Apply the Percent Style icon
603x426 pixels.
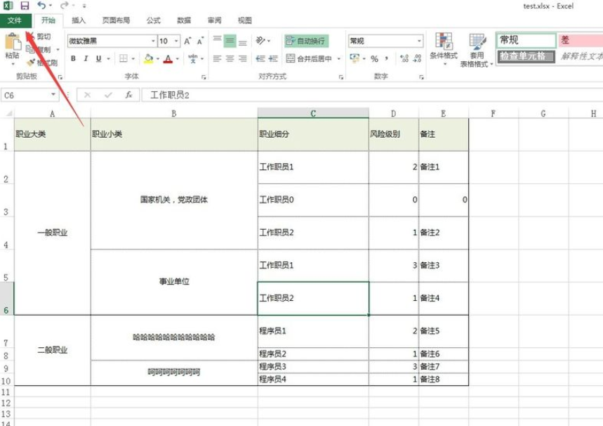pos(374,58)
